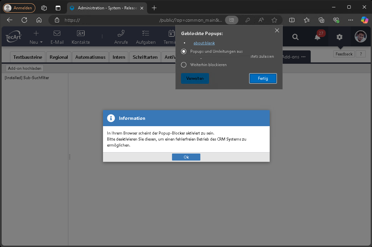372x247 pixels.
Task: Select the Installed Sub-Suchfilter entry
Action: point(27,78)
